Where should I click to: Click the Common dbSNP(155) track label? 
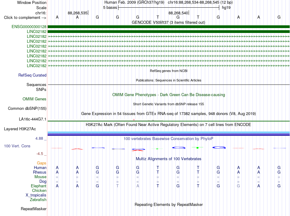[27, 109]
